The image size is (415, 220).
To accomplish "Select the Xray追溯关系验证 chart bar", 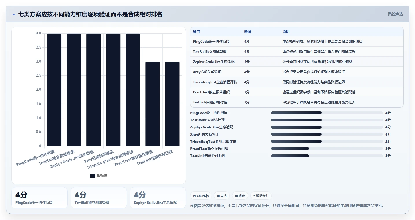I will click(113, 90).
